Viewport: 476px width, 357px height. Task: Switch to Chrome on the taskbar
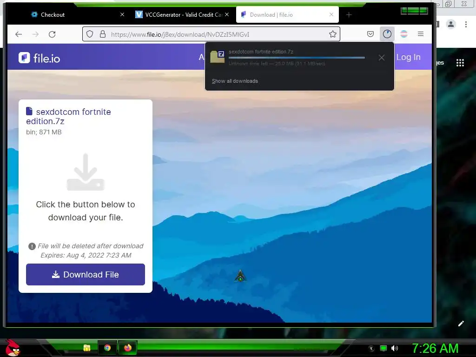click(x=107, y=348)
